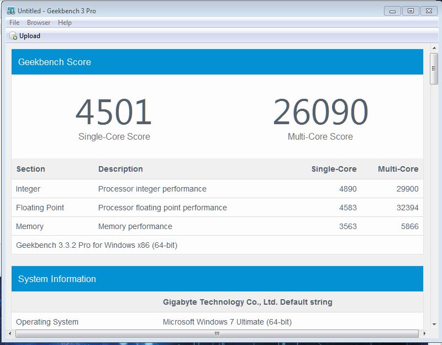This screenshot has height=345, width=442.
Task: Click the Upload document icon
Action: 13,36
